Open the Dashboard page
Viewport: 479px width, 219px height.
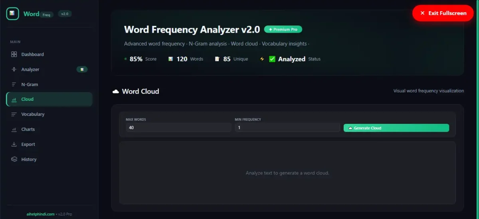click(x=49, y=54)
